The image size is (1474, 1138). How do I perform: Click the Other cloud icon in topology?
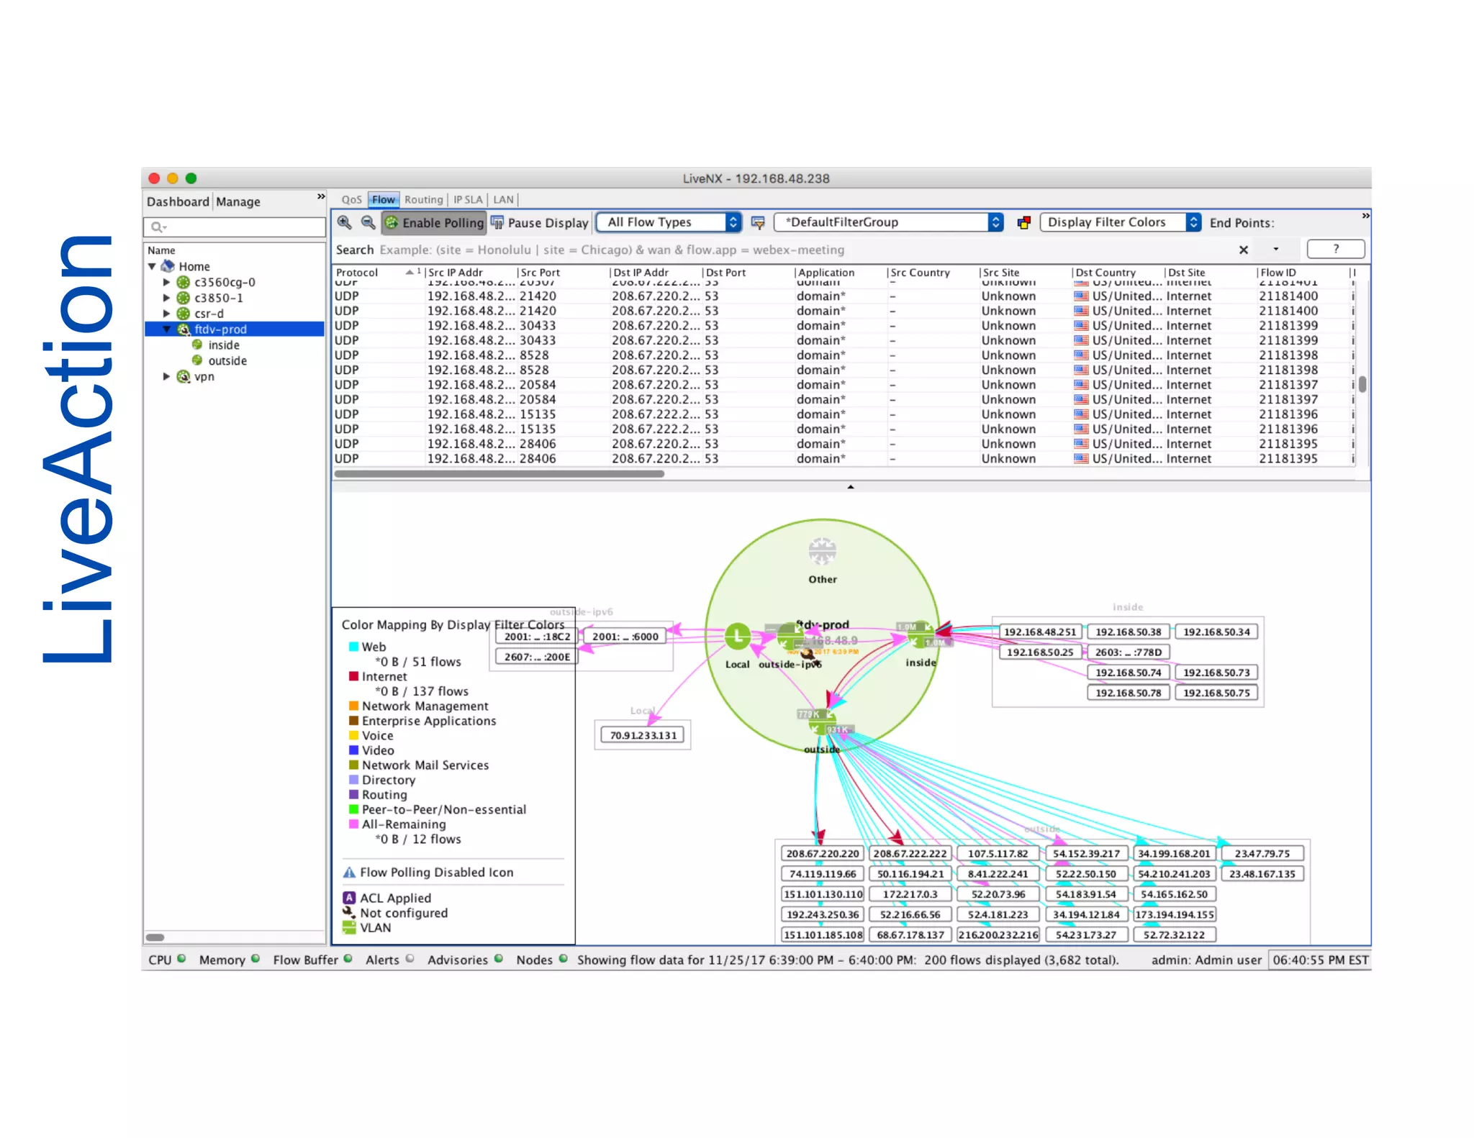pyautogui.click(x=822, y=552)
